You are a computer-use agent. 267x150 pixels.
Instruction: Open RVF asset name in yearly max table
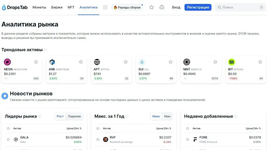point(113,138)
